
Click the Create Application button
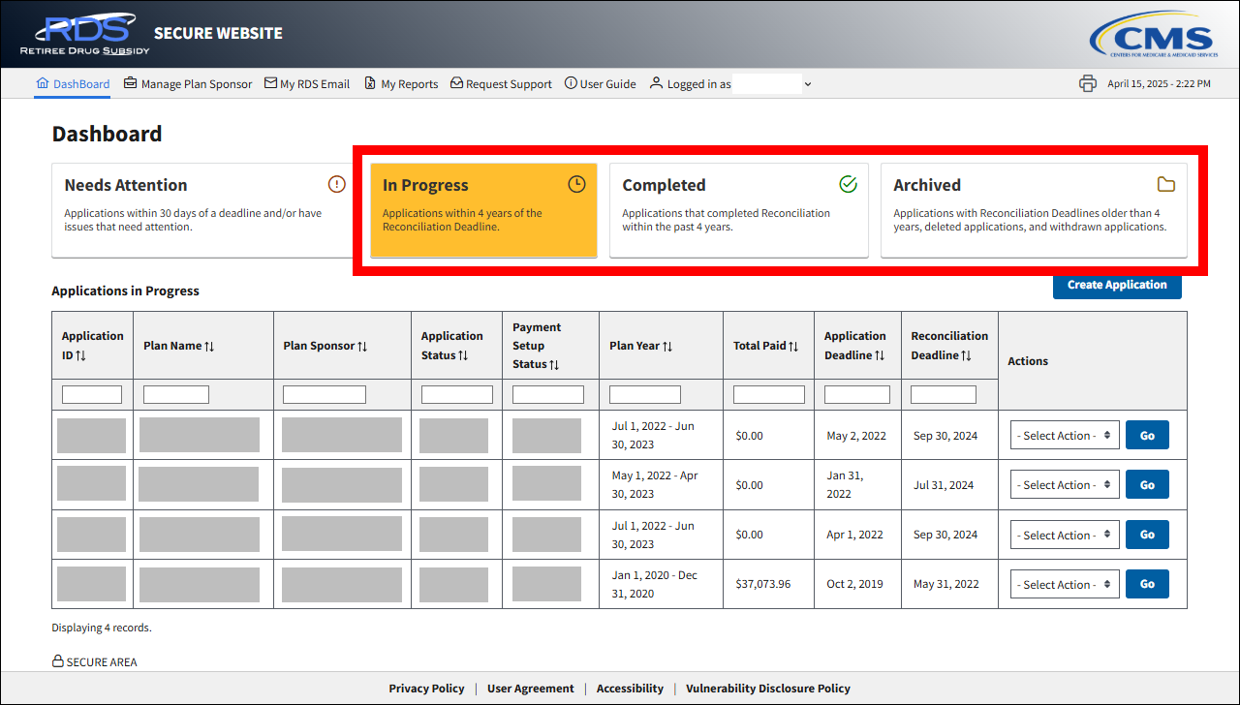coord(1116,285)
